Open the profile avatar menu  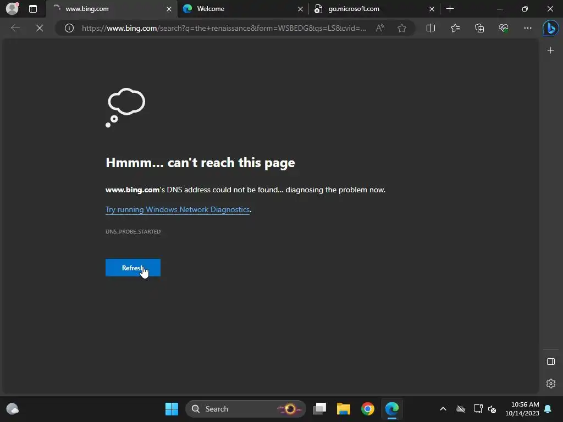(12, 9)
